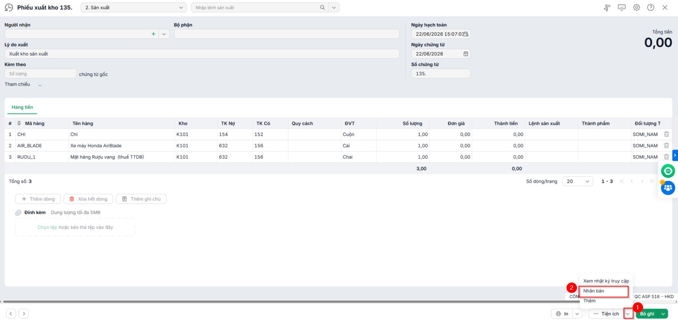The width and height of the screenshot is (678, 320).
Task: Close the Phiếu xuất kho form
Action: [x=665, y=8]
